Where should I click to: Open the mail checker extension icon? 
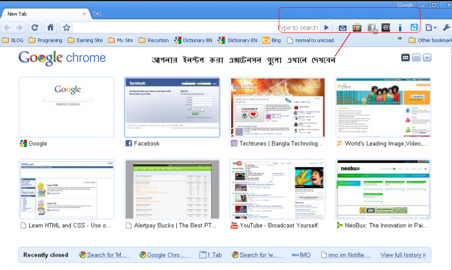tap(342, 28)
